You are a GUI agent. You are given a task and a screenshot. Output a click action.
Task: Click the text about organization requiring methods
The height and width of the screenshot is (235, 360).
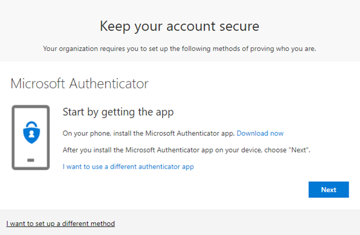[x=179, y=49]
